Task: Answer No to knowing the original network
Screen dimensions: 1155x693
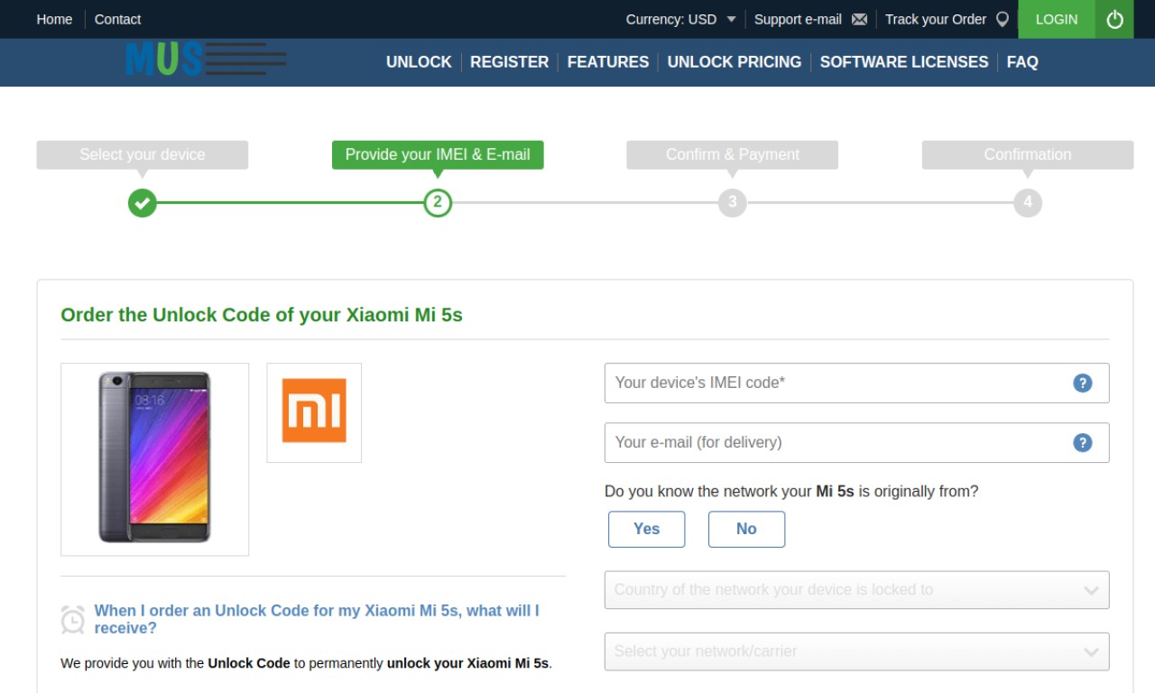Action: click(x=746, y=529)
